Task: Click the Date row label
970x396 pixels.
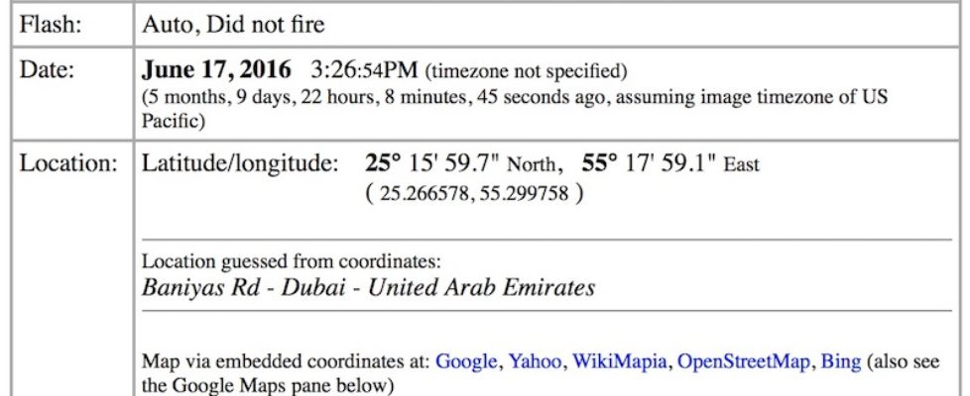Action: (47, 70)
